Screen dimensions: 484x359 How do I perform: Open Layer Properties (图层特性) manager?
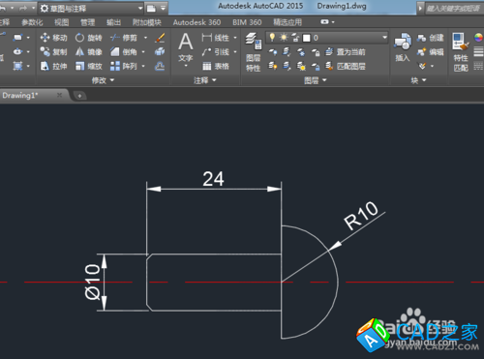pos(254,52)
